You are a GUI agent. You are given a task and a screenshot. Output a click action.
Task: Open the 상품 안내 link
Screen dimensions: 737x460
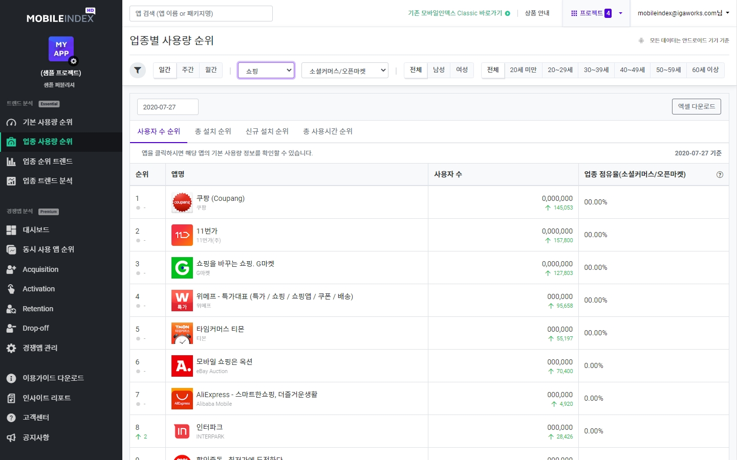(537, 13)
